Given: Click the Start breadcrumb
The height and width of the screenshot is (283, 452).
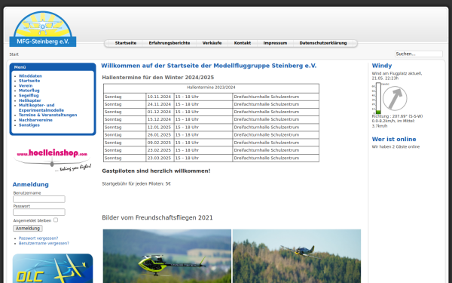Looking at the screenshot, I should 14,54.
